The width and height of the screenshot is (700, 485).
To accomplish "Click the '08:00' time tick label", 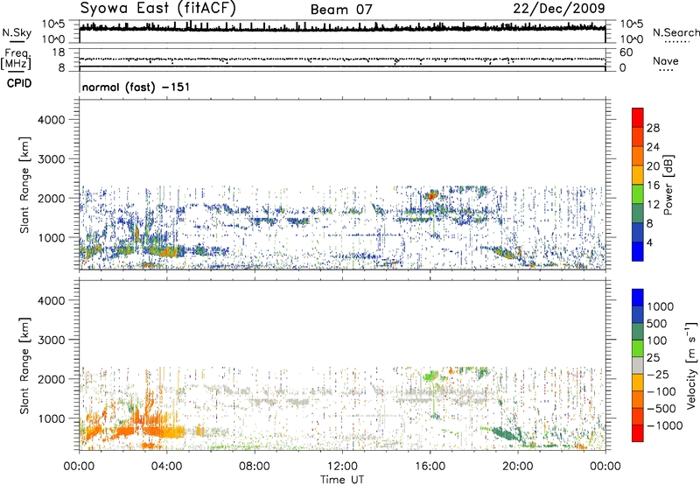I will (x=255, y=467).
